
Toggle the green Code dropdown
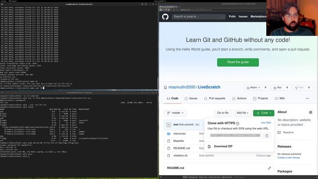tap(264, 113)
